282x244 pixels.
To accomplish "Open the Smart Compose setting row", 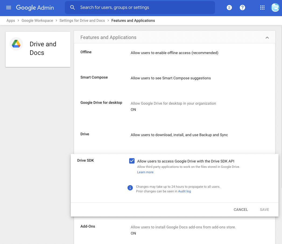I will (174, 81).
